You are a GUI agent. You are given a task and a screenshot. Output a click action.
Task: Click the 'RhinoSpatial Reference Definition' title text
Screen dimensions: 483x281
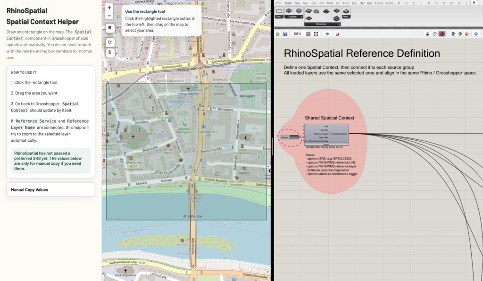[362, 53]
